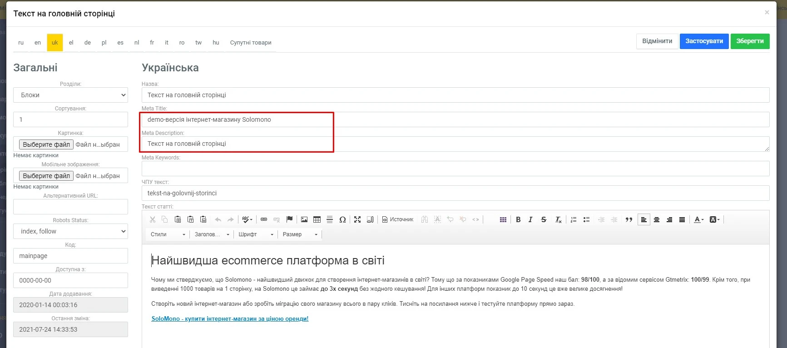The width and height of the screenshot is (787, 348).
Task: Click the Источник source button
Action: click(x=398, y=219)
